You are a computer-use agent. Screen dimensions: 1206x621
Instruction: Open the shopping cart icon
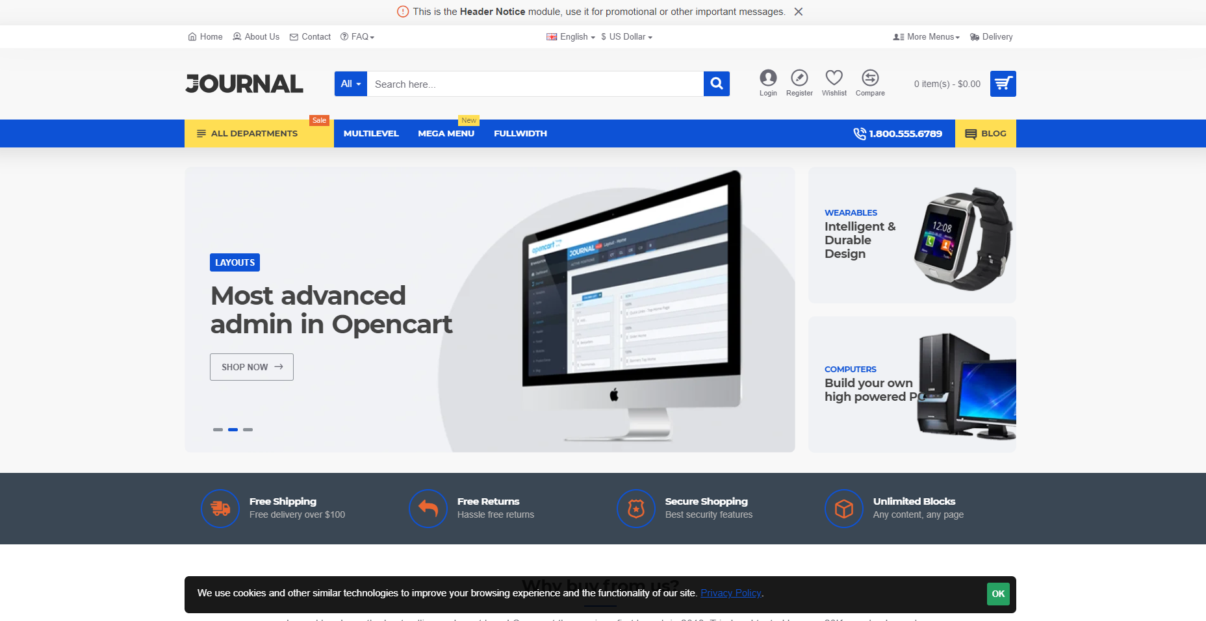click(1003, 84)
